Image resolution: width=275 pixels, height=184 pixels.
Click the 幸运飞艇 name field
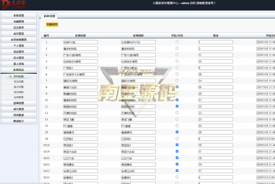pyautogui.click(x=81, y=120)
